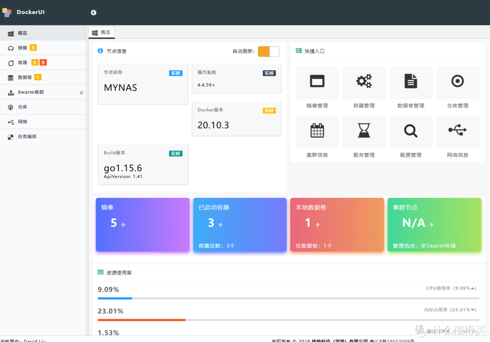Click the 任务编排 sidebar icon
Screen dimensions: 490x342
(10, 137)
